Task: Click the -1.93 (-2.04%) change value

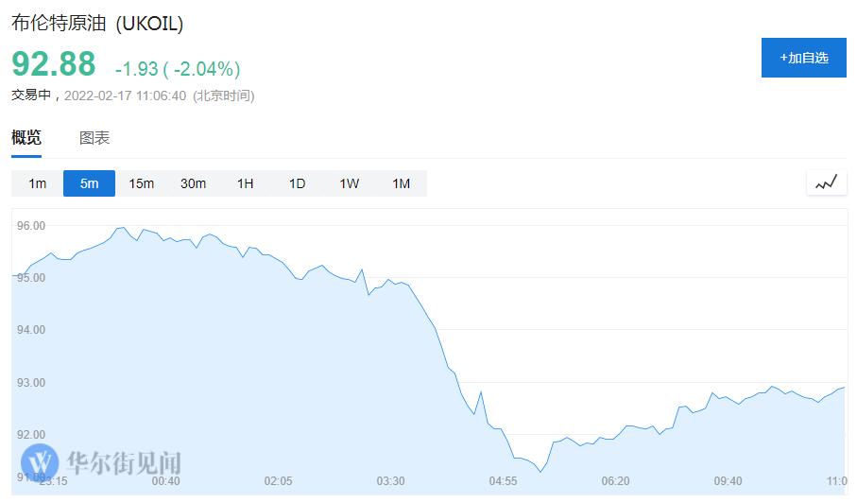Action: click(x=178, y=69)
